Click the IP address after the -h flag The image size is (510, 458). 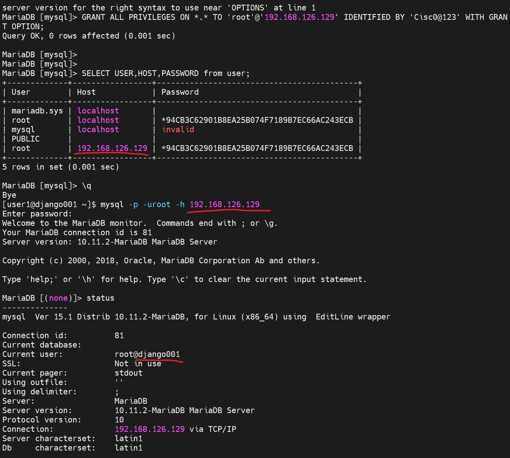pos(224,204)
